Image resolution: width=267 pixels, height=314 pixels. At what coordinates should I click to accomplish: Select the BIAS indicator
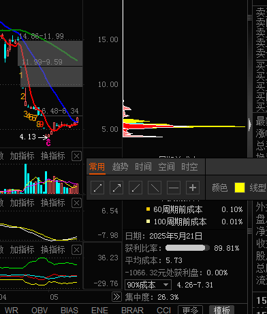(x=69, y=310)
